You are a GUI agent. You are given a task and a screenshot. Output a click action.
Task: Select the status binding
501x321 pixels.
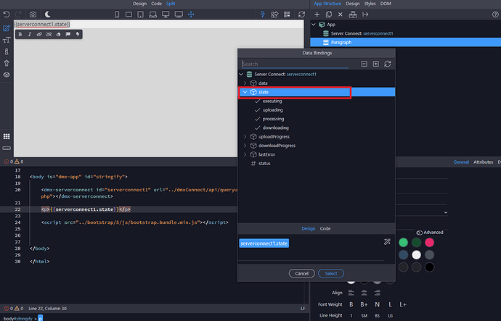tap(264, 164)
